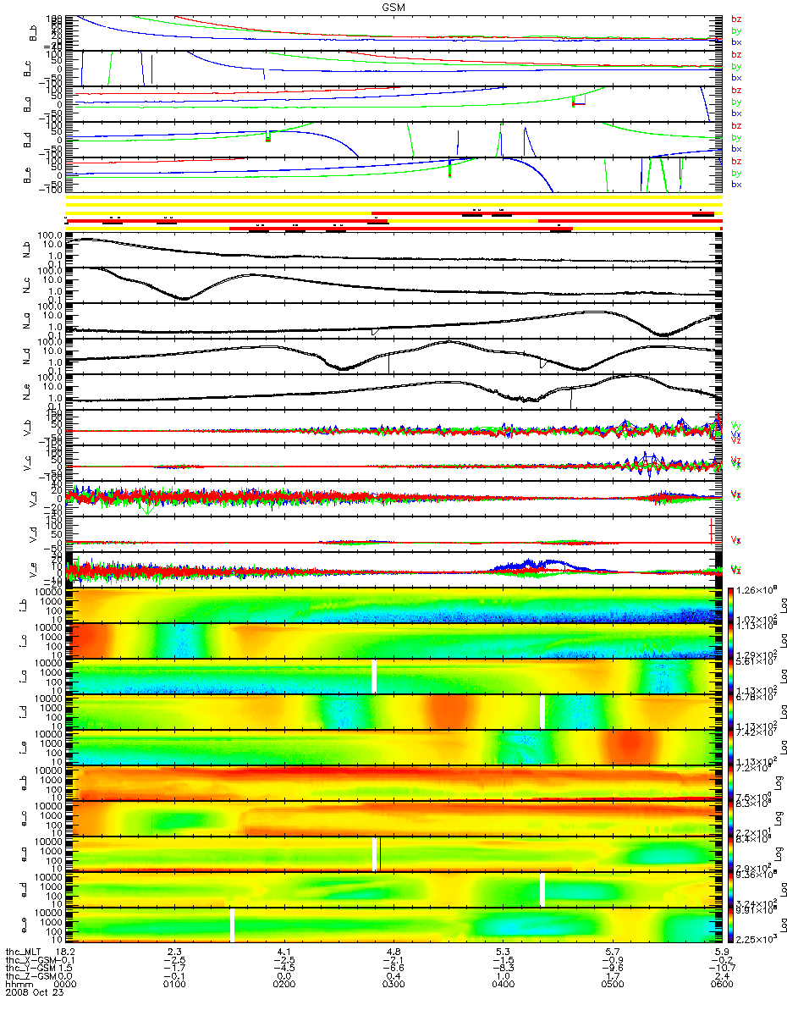
Task: Click thc_Y-GSM value -8.3
Action: [x=502, y=968]
